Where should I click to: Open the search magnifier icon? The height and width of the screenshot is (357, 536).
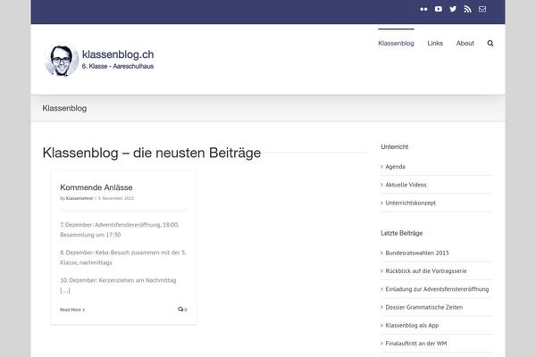click(490, 44)
